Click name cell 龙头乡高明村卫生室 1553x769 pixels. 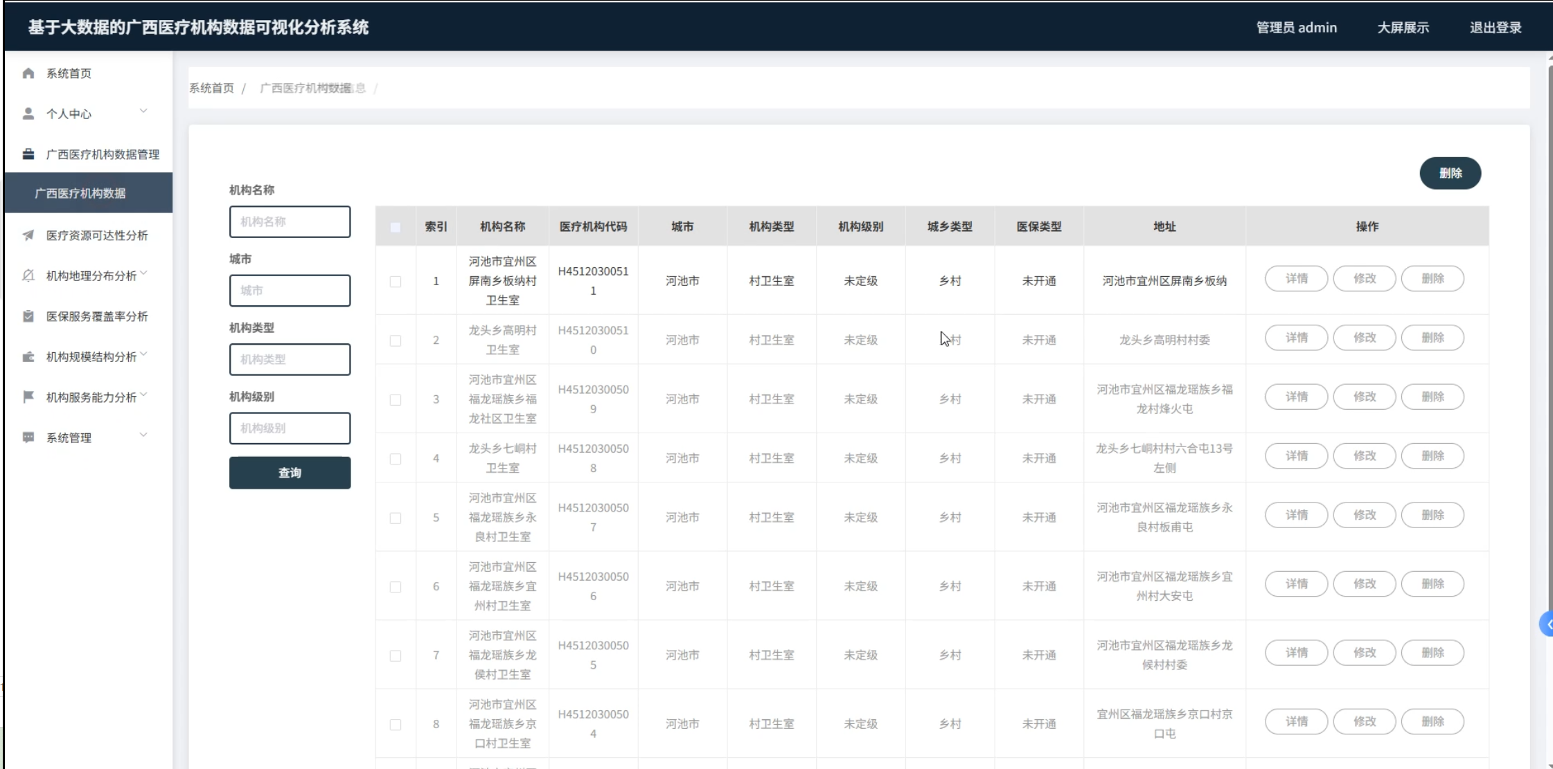point(502,340)
